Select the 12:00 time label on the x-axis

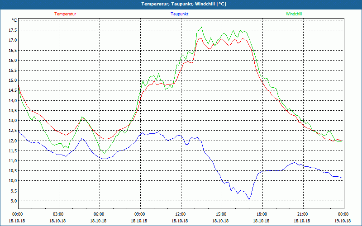pos(180,214)
